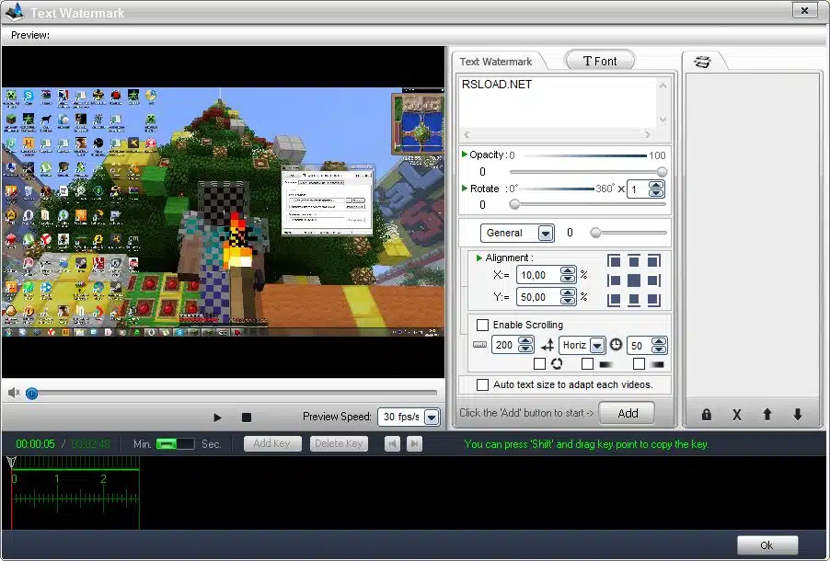The image size is (830, 561).
Task: Play the video preview
Action: pyautogui.click(x=217, y=418)
